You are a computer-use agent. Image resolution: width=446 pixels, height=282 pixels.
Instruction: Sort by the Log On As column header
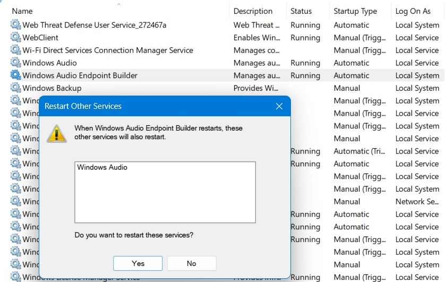(x=413, y=11)
